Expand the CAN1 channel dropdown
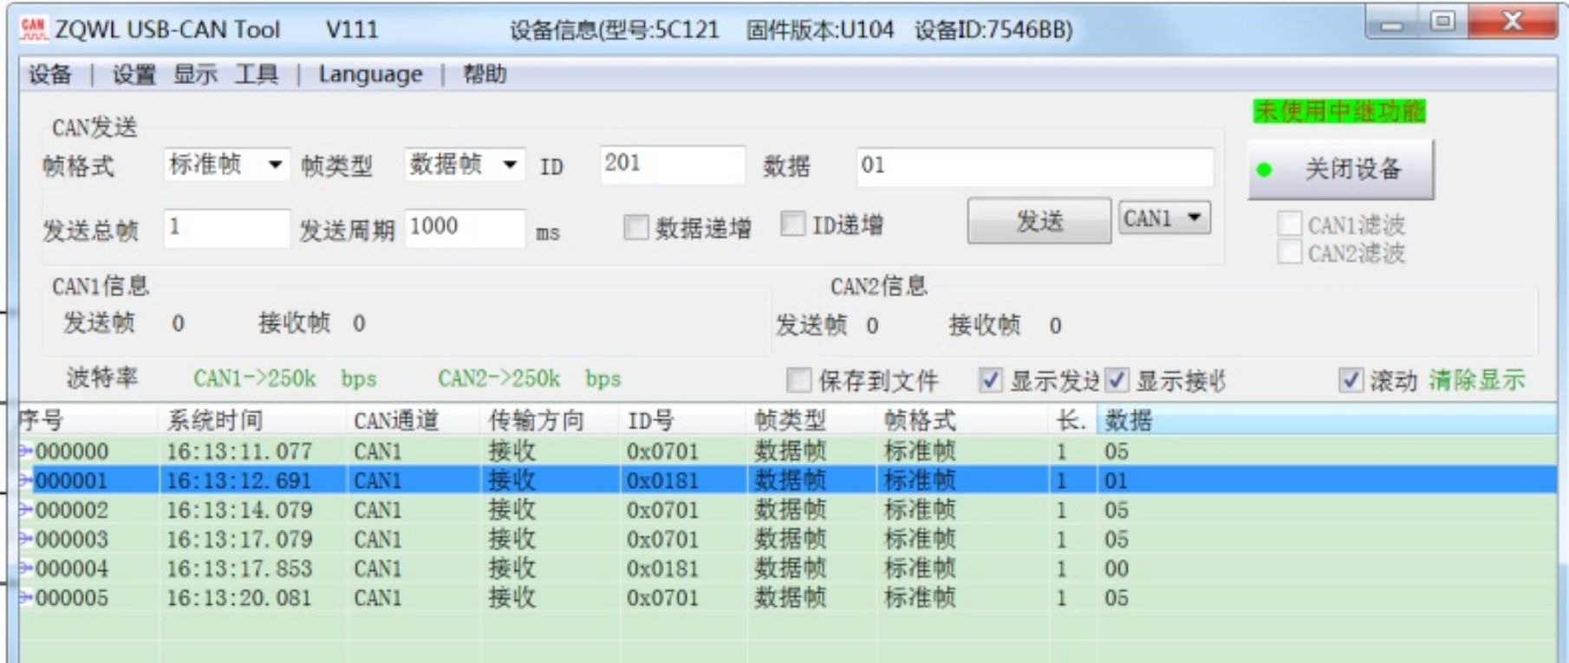Viewport: 1569px width, 663px height. (x=1164, y=218)
